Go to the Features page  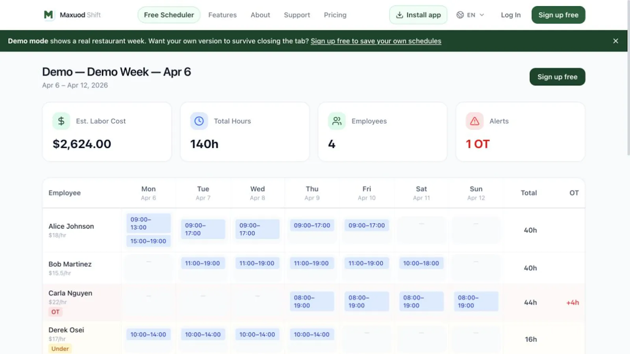(x=222, y=15)
